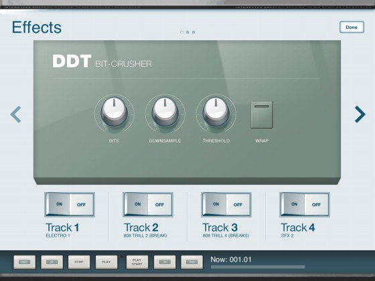Switch Track 3 effect to OFF
This screenshot has width=375, height=281.
(238, 205)
